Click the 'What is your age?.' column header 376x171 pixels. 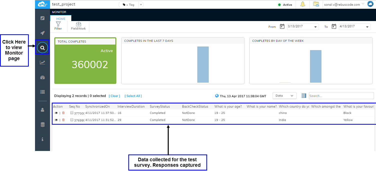[x=228, y=107]
